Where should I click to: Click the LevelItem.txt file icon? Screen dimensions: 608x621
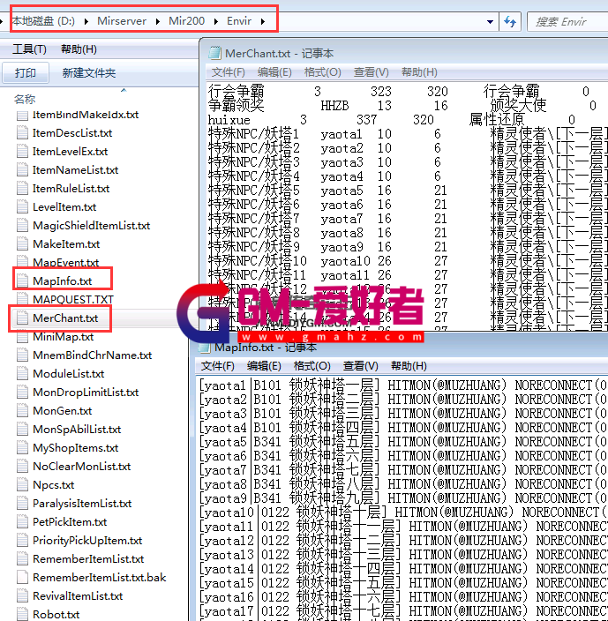click(x=23, y=207)
